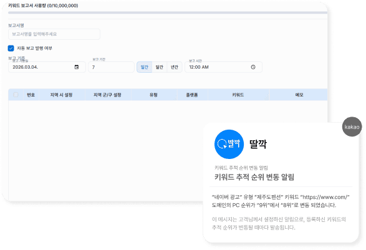The width and height of the screenshot is (366, 250).
Task: Click the kakao badge on notification card
Action: point(352,127)
